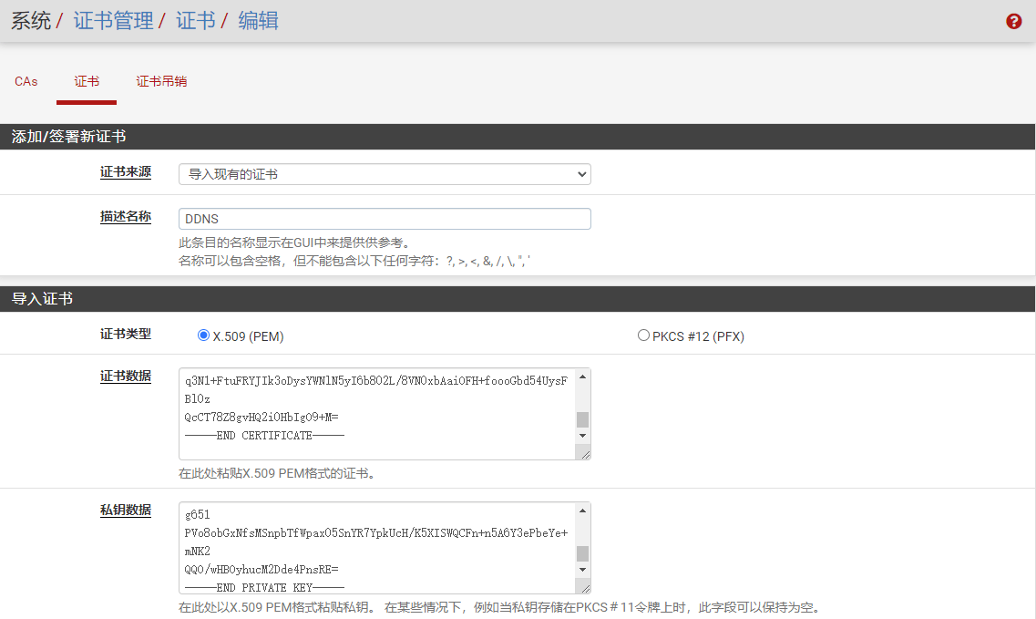Click the 编辑 breadcrumb link
The height and width of the screenshot is (619, 1036).
258,21
